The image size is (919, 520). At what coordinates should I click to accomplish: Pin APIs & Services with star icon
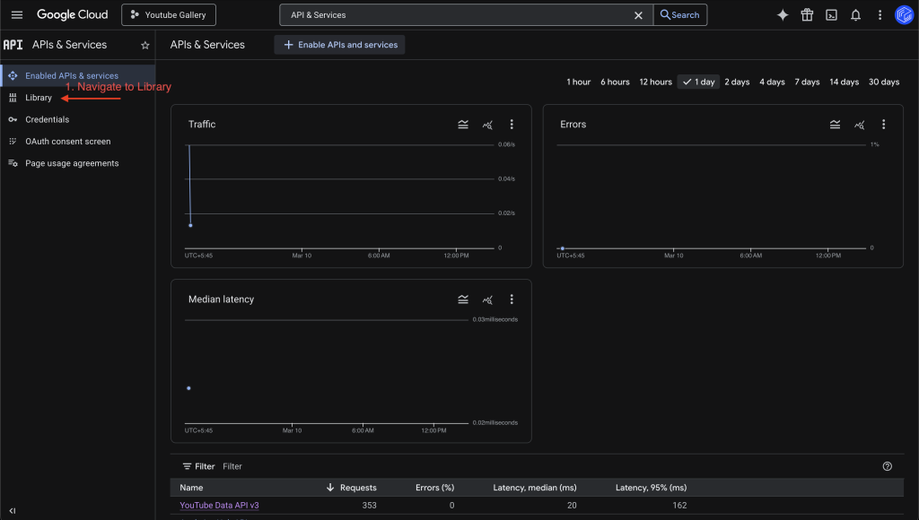click(145, 45)
